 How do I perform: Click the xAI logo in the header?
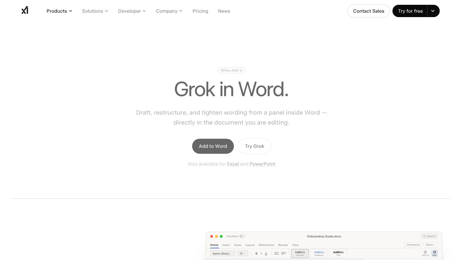pos(25,11)
